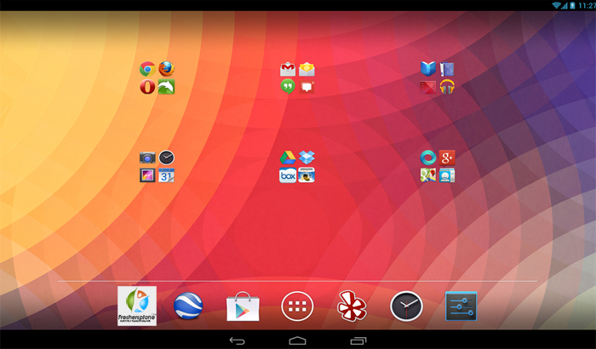Open the small Clock beside Camera

point(167,157)
